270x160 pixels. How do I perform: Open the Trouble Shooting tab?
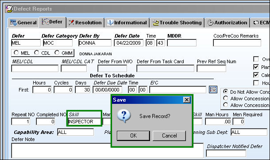coord(177,23)
